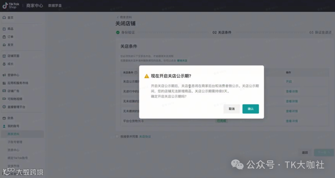Viewport: 335px width, 178px height.
Task: Open the 可购物视频 icon in sidebar
Action: pyautogui.click(x=4, y=99)
